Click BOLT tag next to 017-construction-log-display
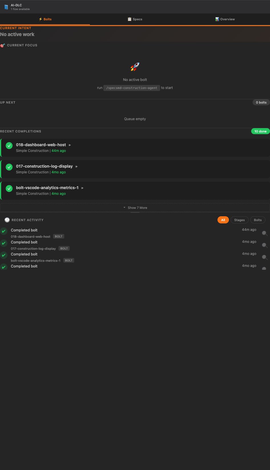270x470 pixels. pos(64,248)
